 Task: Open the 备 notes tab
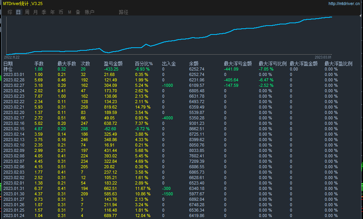pos(78,12)
